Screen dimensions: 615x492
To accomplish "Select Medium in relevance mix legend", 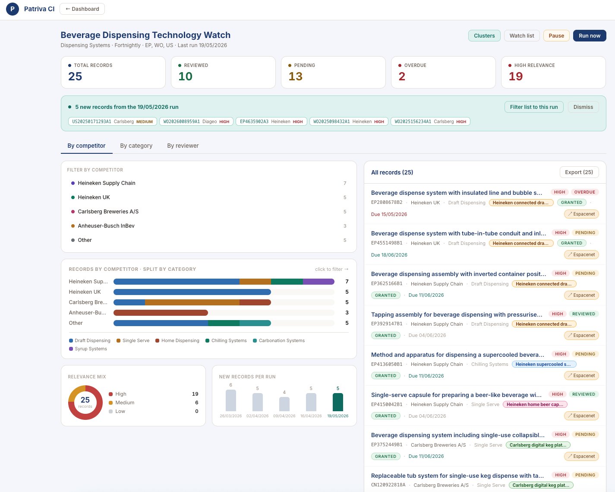I will coord(153,403).
